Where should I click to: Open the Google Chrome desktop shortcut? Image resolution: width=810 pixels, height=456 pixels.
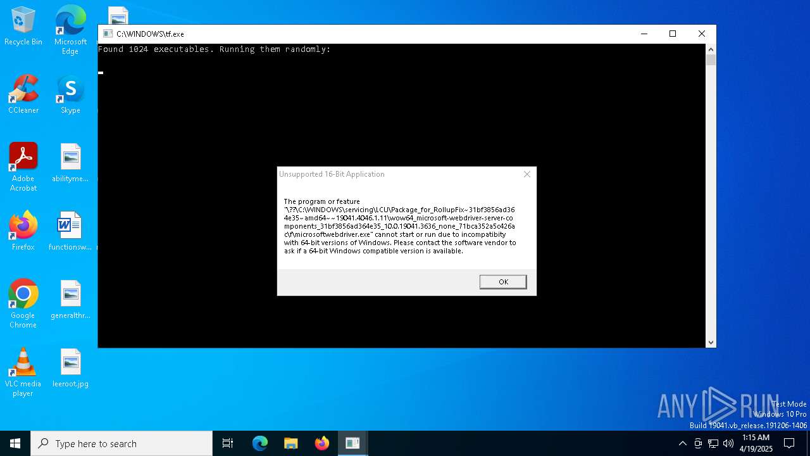pos(23,304)
